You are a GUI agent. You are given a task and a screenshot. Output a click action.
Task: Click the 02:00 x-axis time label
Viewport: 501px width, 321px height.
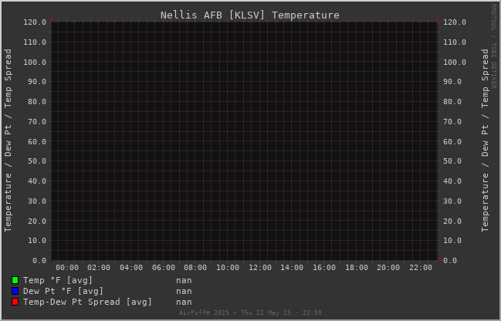[99, 268]
